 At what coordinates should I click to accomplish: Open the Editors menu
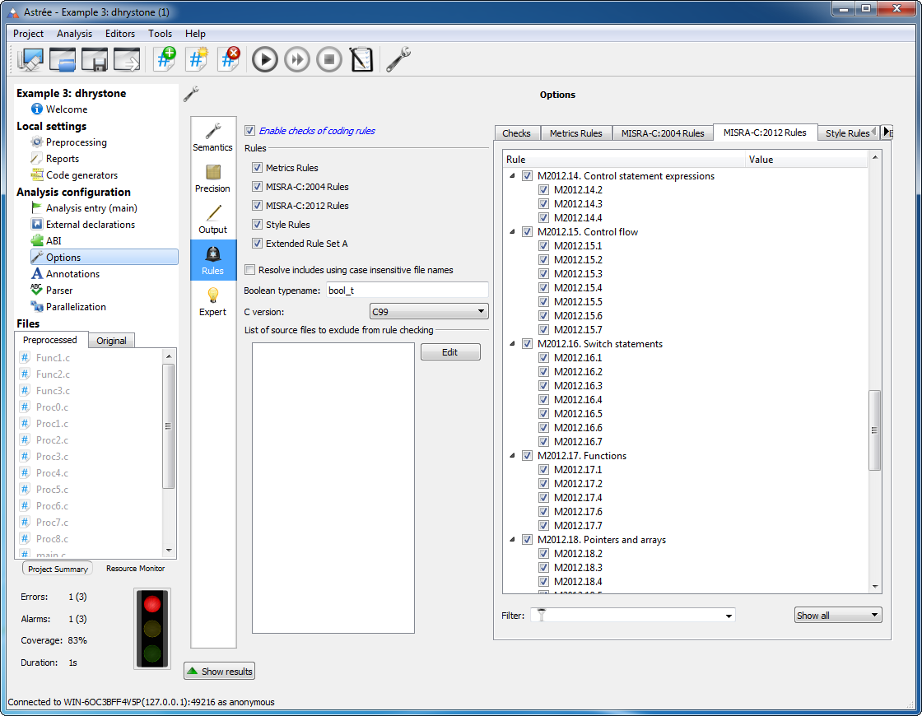tap(120, 34)
